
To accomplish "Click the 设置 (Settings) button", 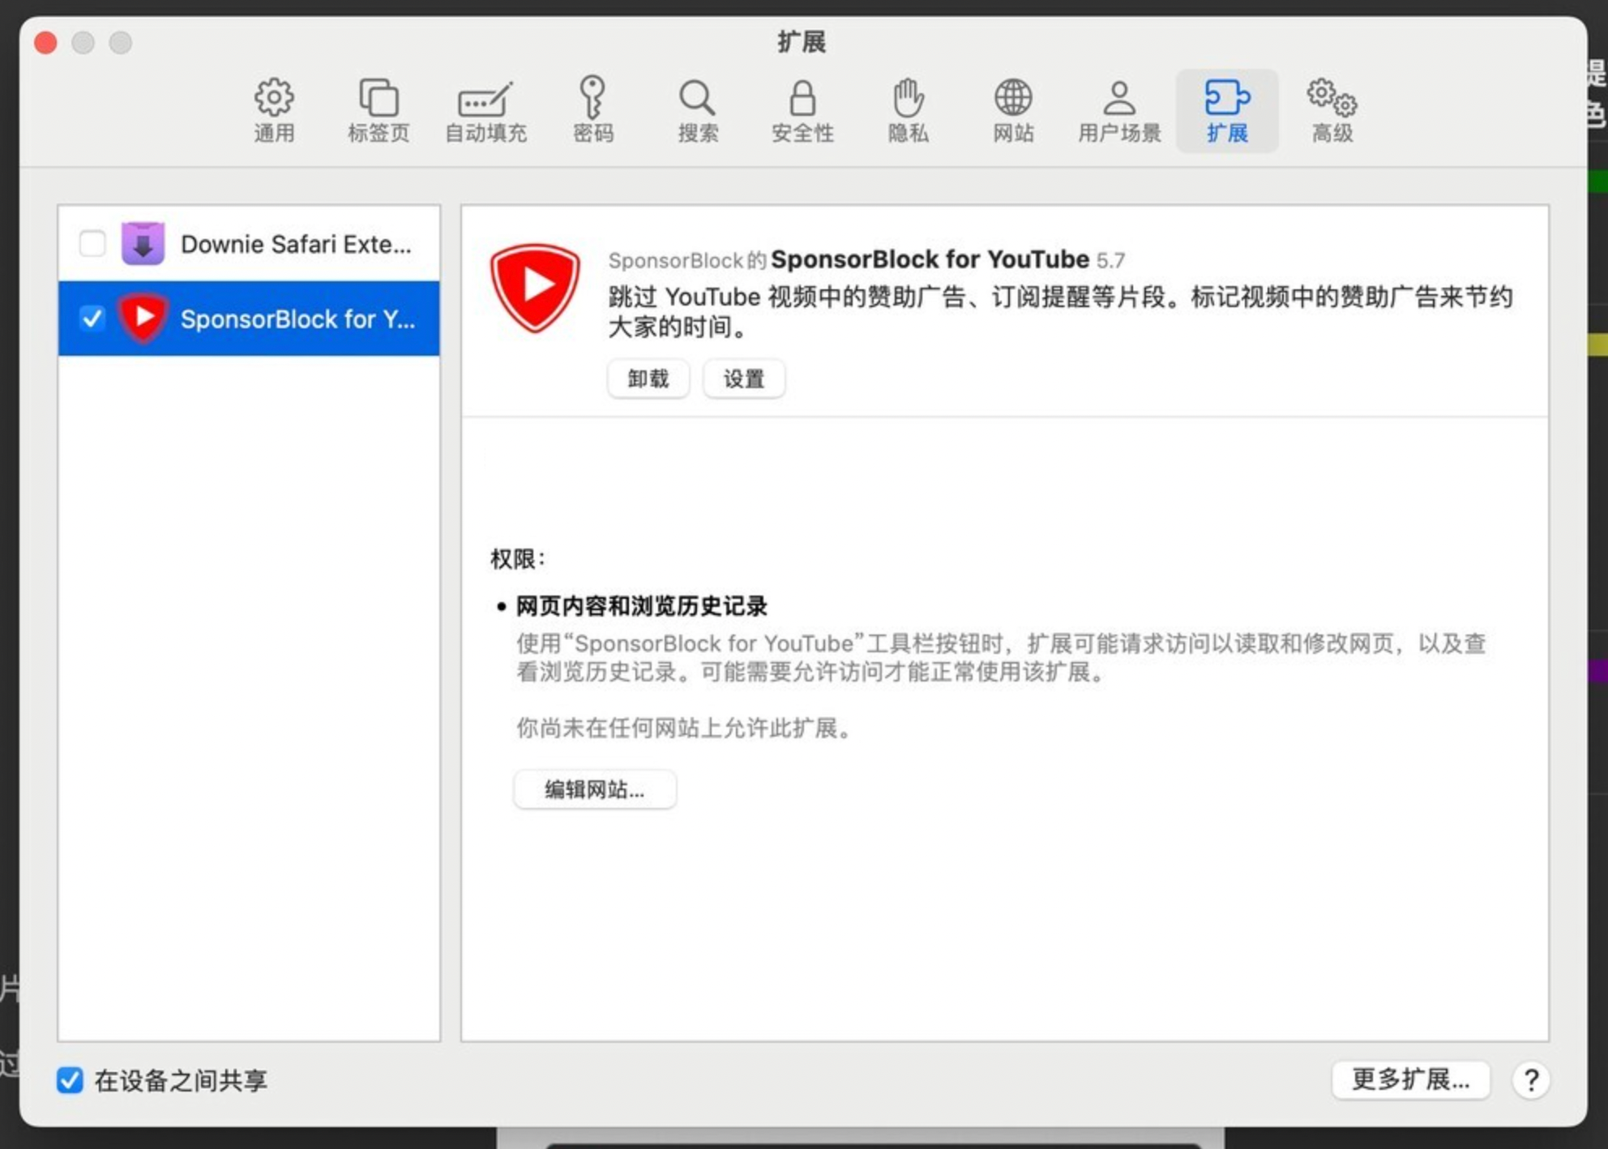I will click(x=744, y=378).
